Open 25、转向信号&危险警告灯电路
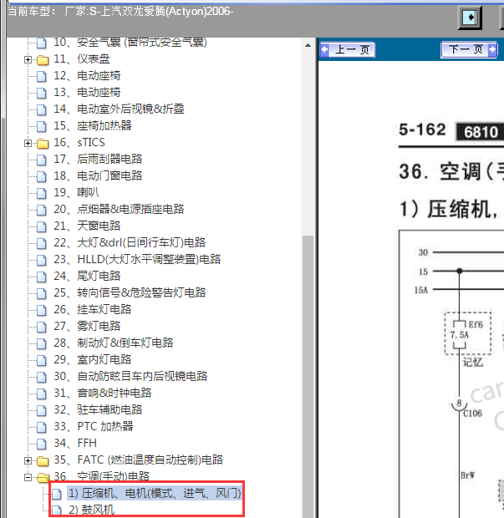The width and height of the screenshot is (504, 518). (130, 292)
